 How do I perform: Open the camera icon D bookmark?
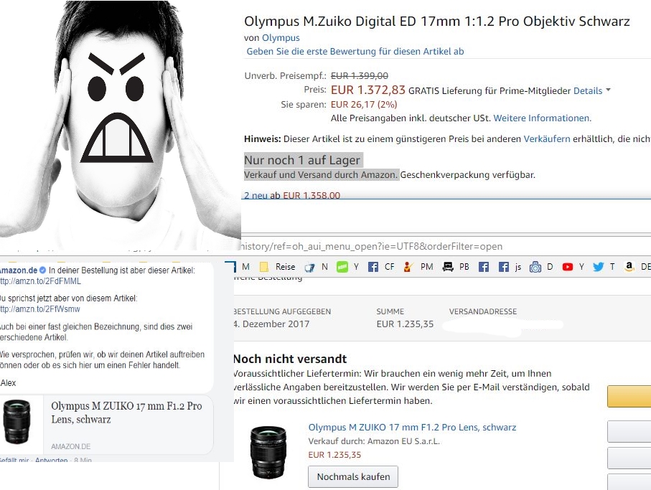(x=541, y=267)
